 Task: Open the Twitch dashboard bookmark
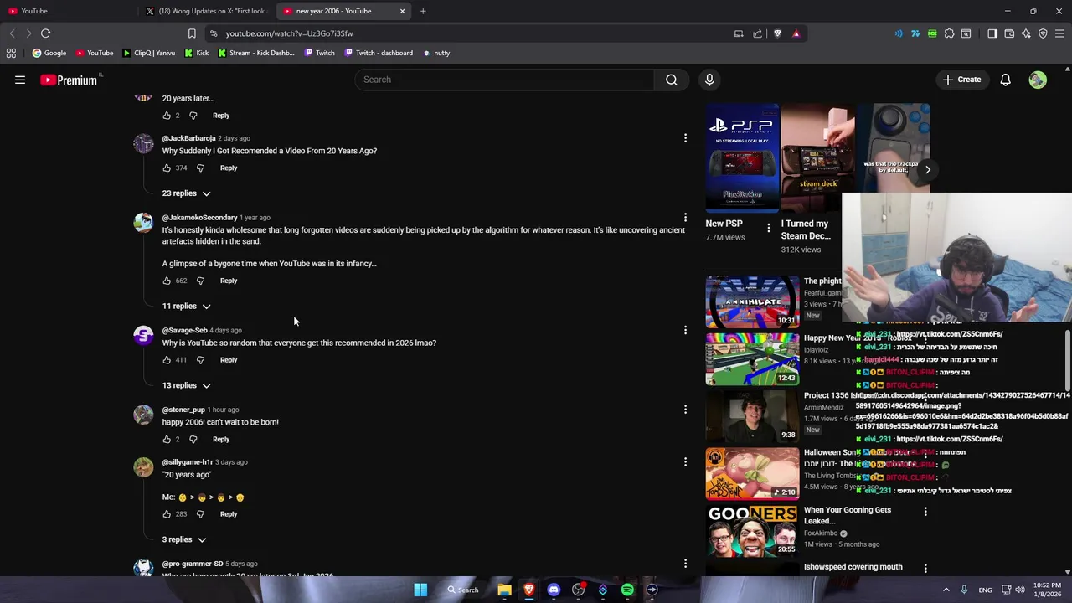pyautogui.click(x=379, y=53)
